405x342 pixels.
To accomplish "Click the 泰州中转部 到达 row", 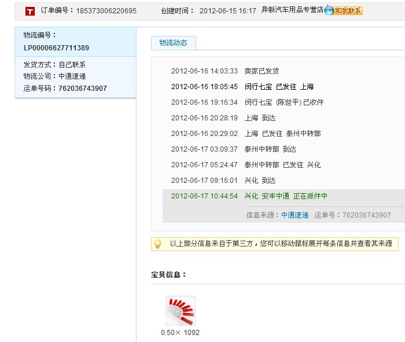I will pyautogui.click(x=234, y=149).
